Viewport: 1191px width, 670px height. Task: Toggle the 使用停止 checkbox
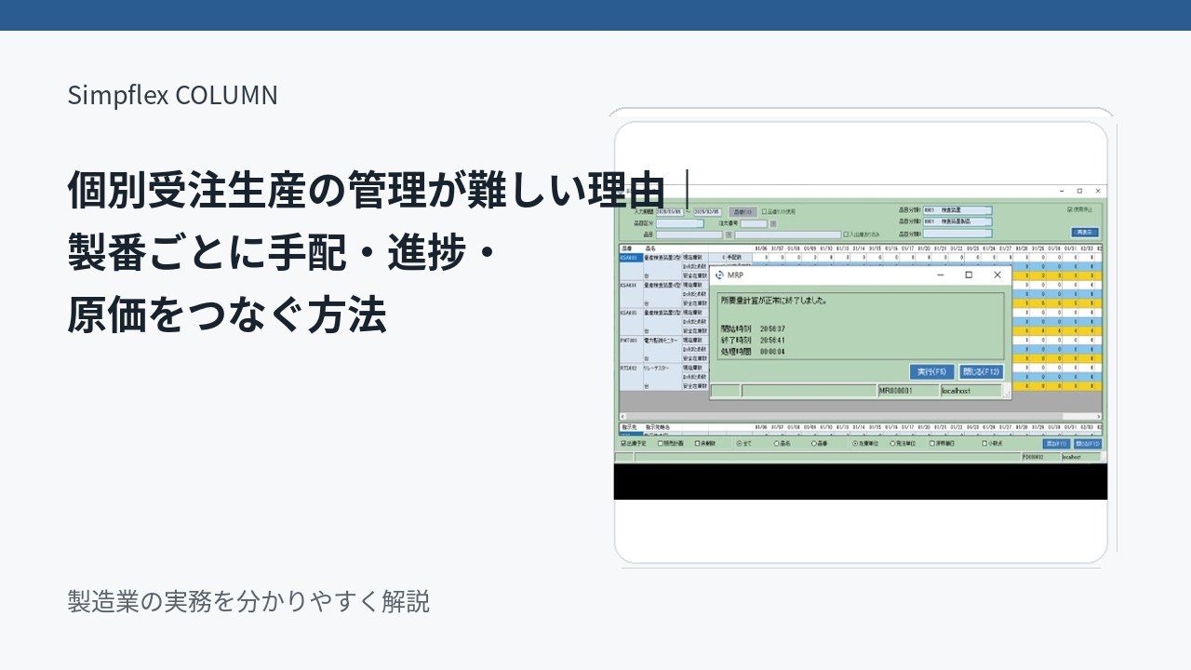[x=1071, y=209]
